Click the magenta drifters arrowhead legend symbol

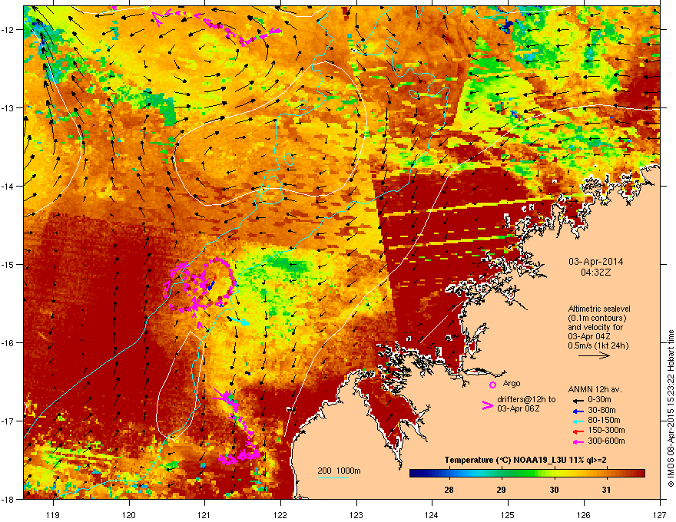coord(487,405)
